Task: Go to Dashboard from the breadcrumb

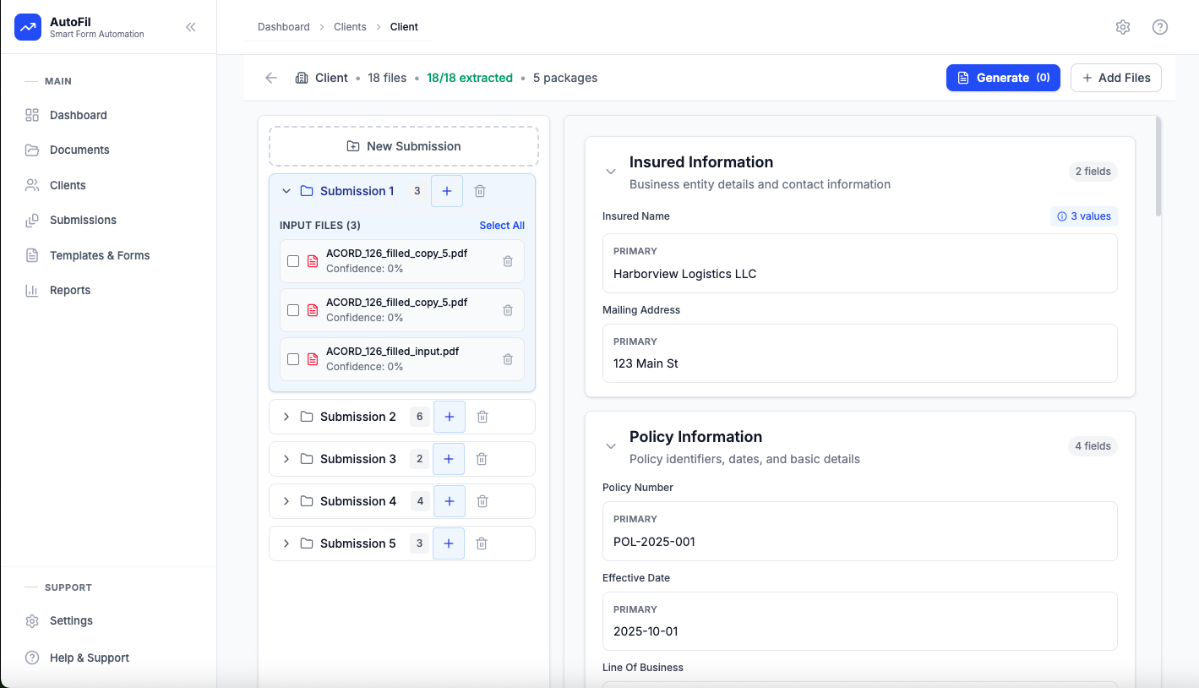Action: pos(283,26)
